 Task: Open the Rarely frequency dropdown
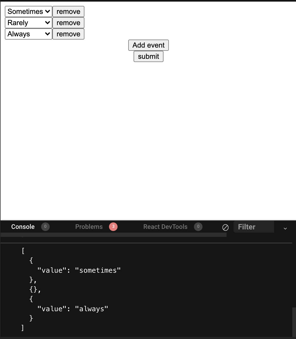coord(28,23)
